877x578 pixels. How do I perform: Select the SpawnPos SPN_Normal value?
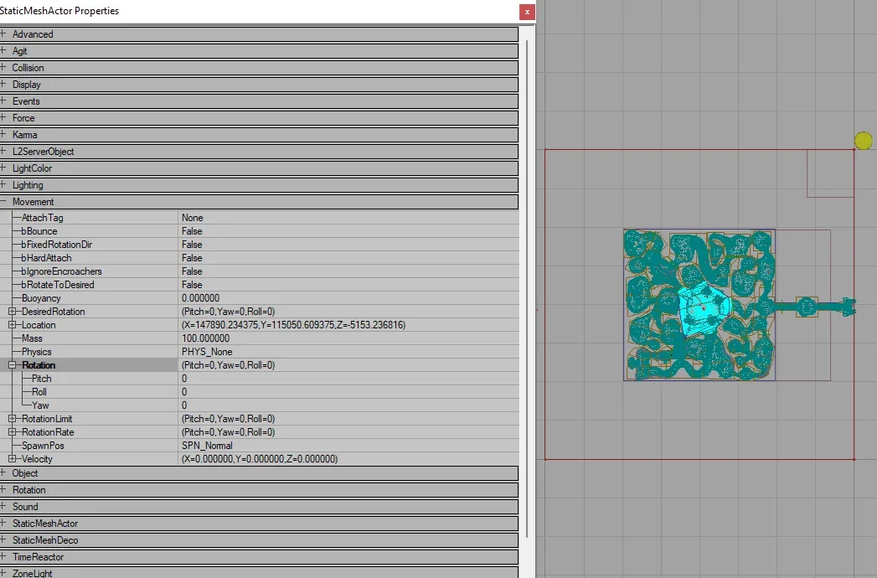click(x=348, y=446)
